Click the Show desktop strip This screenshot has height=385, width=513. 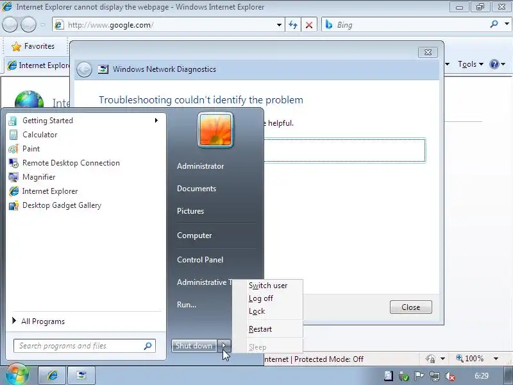tap(507, 375)
